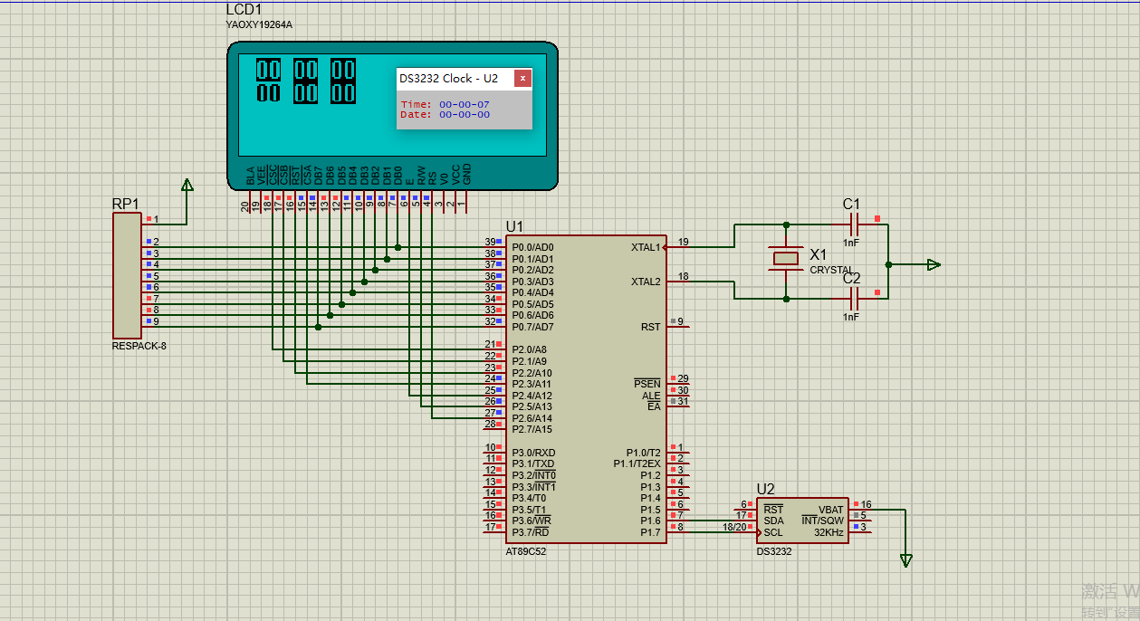
Task: Close the DS3232 Clock popup
Action: coord(522,79)
